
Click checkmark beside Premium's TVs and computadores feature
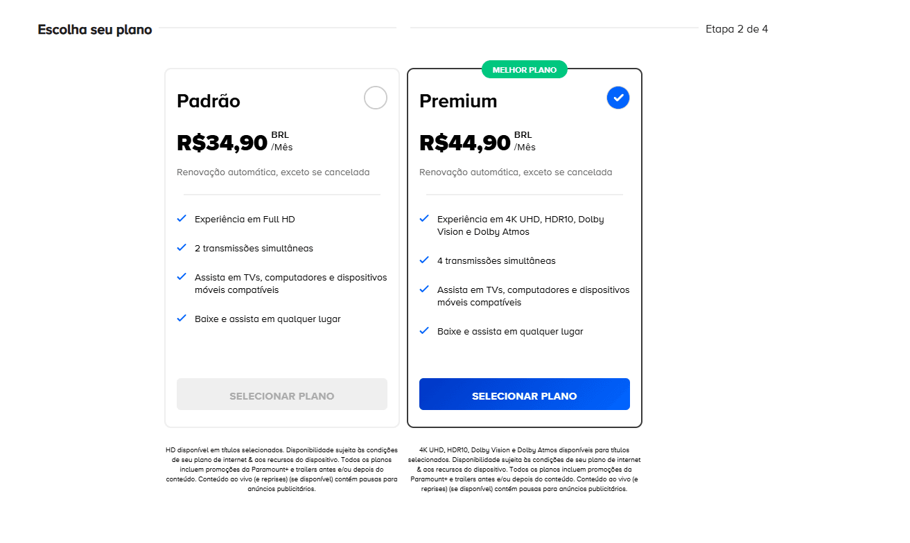pyautogui.click(x=424, y=289)
